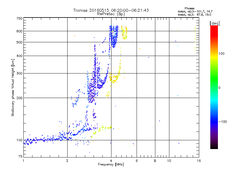The image size is (234, 175).
Task: Click the 'Phases' heading text
Action: (x=189, y=8)
